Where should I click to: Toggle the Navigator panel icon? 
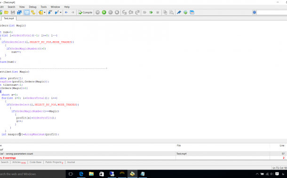[x=27, y=12]
